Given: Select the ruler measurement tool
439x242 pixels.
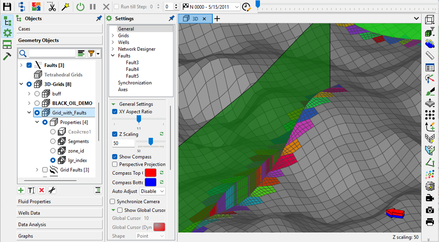Looking at the screenshot, I should (x=430, y=56).
